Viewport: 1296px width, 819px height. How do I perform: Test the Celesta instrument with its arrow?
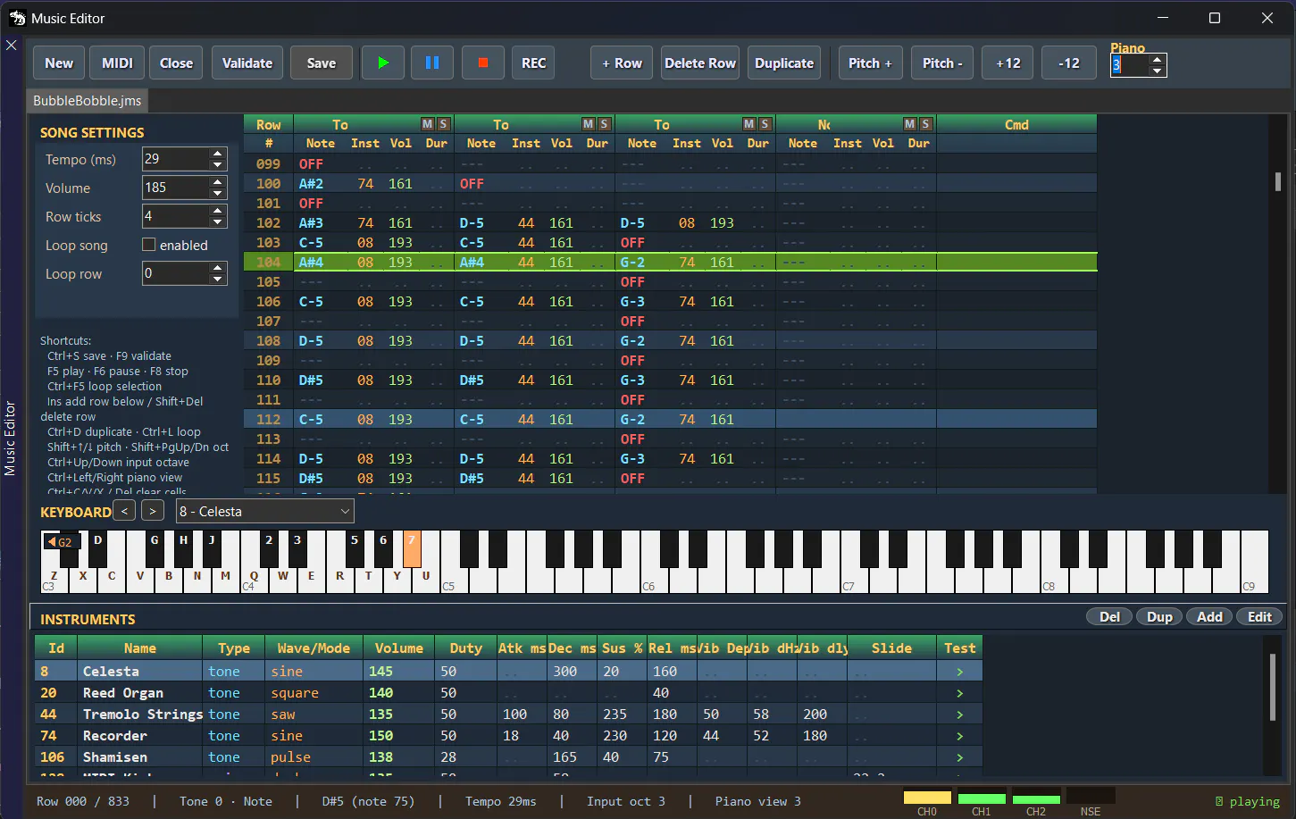(960, 672)
